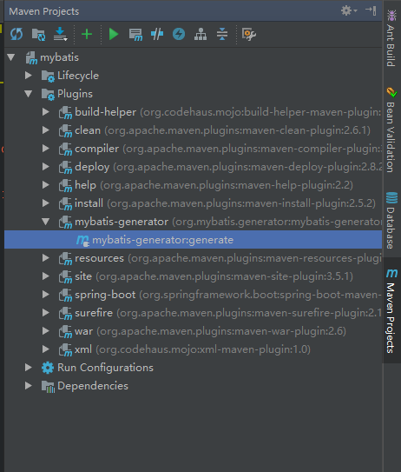Image resolution: width=401 pixels, height=472 pixels.
Task: Select Run Configurations label
Action: tap(105, 368)
